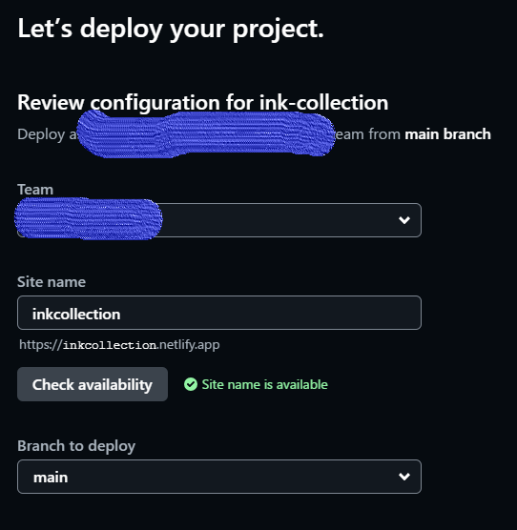The width and height of the screenshot is (517, 530).
Task: Click the 'Let's deploy your project.' title
Action: tap(171, 29)
